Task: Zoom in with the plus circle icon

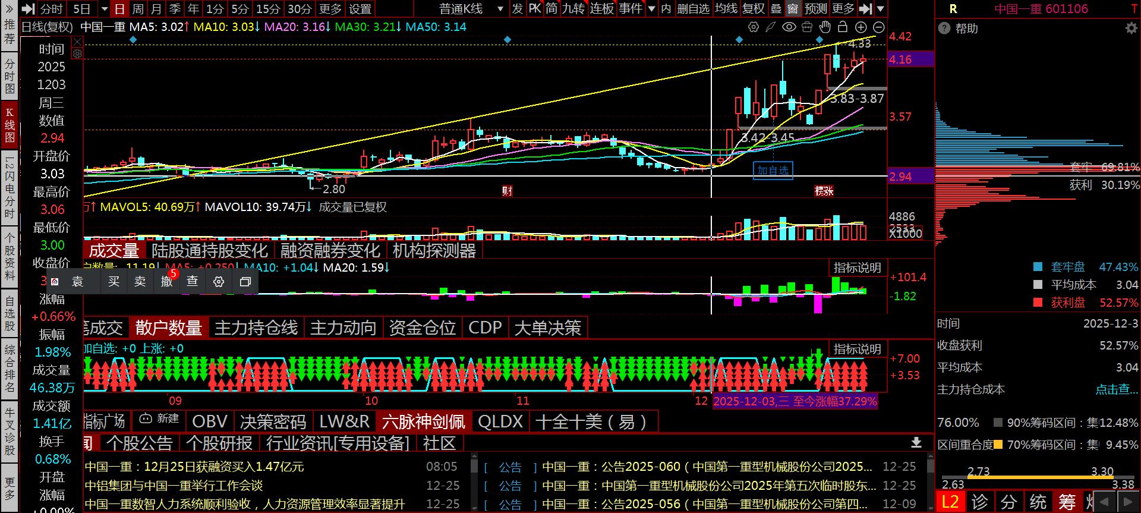Action: [x=861, y=27]
